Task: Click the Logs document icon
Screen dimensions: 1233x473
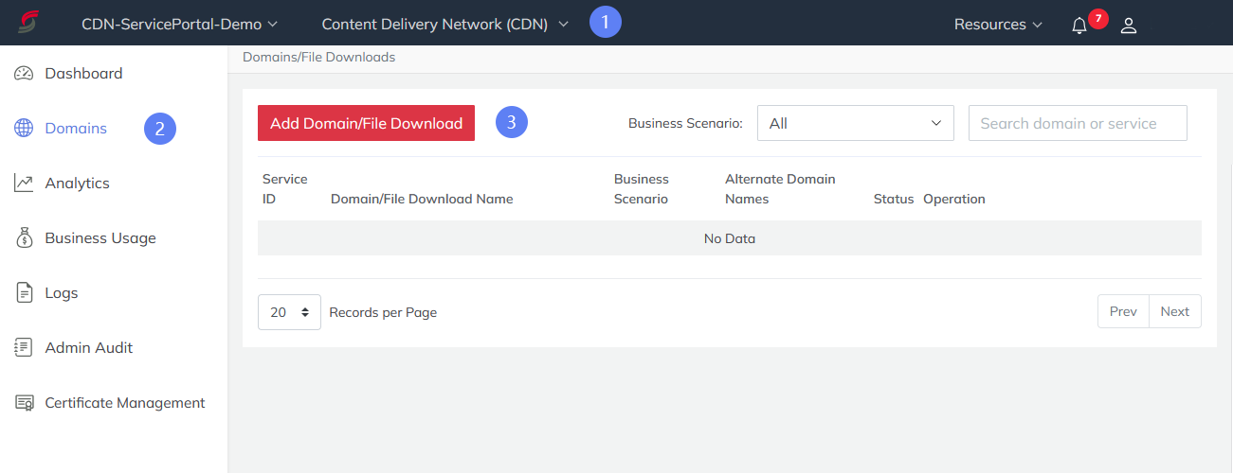Action: pyautogui.click(x=25, y=293)
